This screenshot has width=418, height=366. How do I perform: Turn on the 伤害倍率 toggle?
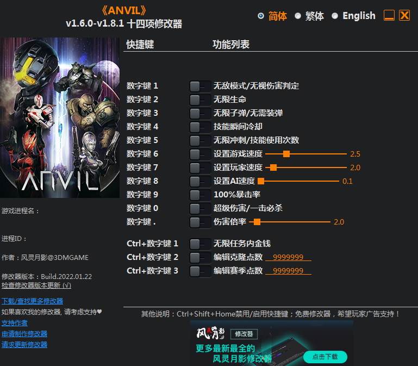pyautogui.click(x=200, y=222)
